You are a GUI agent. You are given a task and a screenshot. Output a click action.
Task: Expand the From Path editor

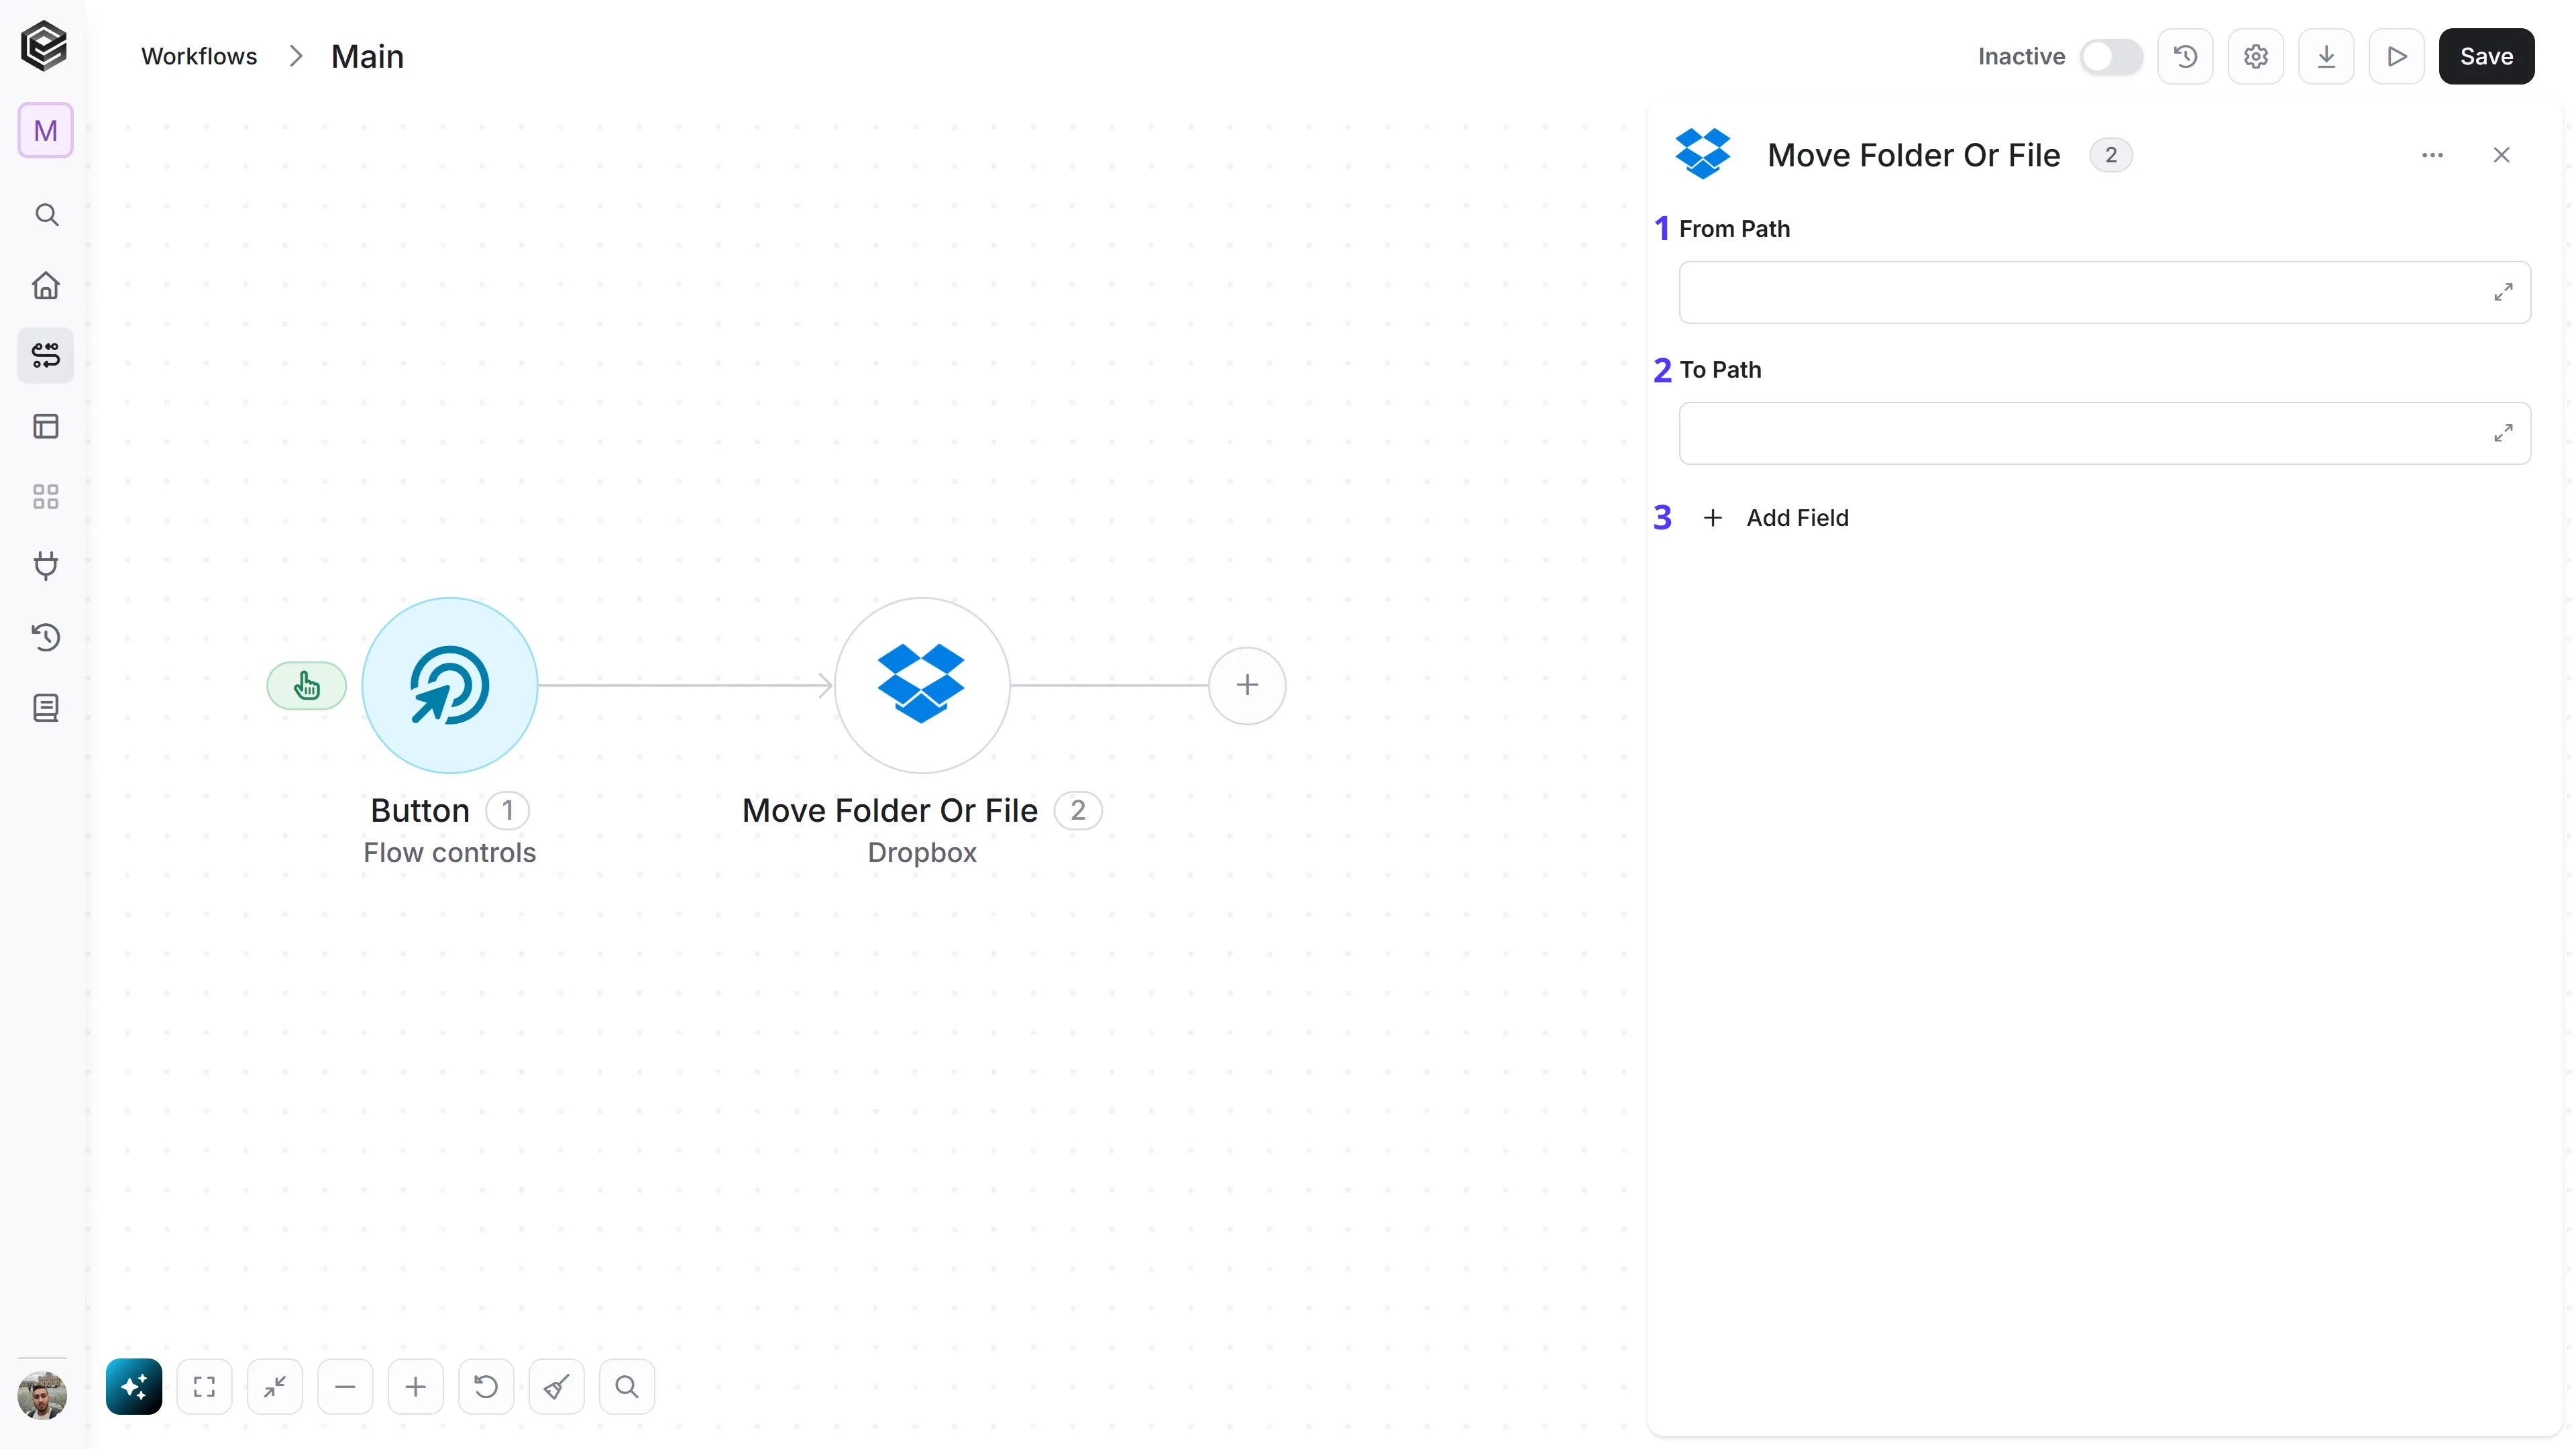point(2503,292)
